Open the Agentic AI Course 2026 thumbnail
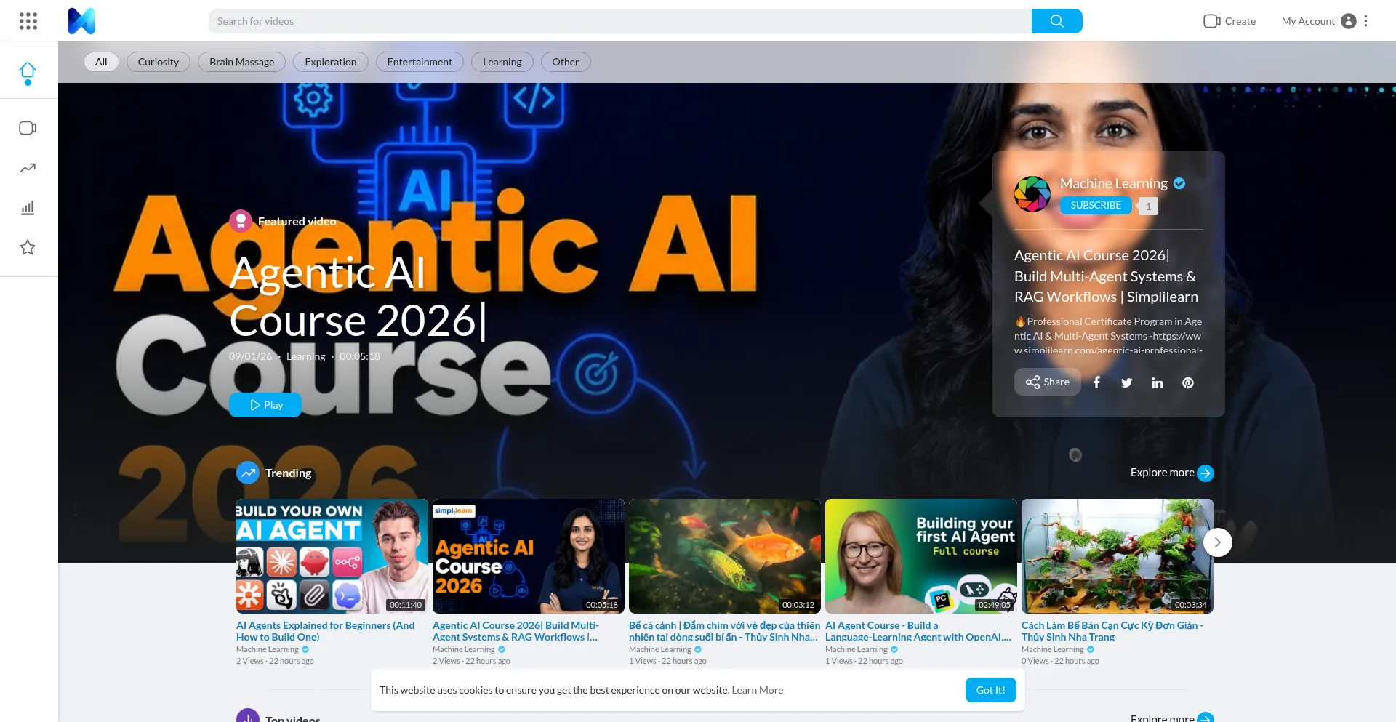 pyautogui.click(x=529, y=556)
